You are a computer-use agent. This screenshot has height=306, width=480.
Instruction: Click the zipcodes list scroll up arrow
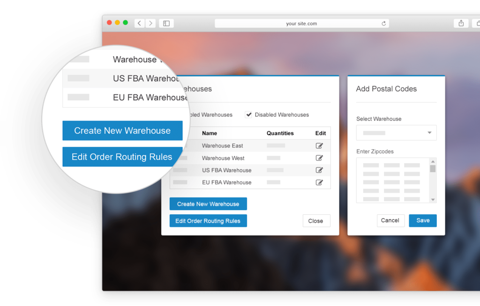433,161
